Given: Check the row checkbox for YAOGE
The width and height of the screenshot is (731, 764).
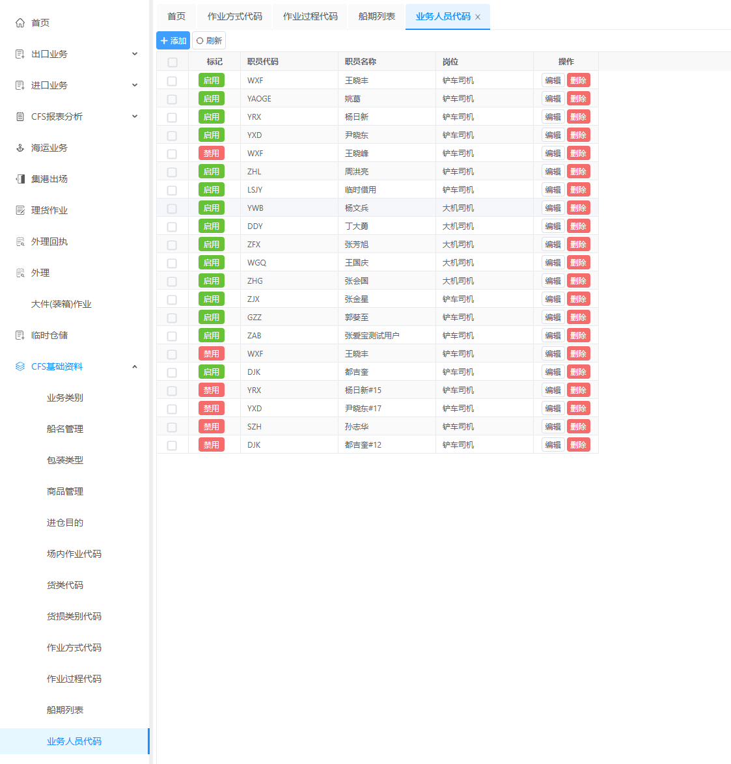Looking at the screenshot, I should point(172,99).
